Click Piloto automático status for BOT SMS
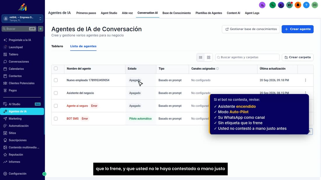 click(140, 119)
